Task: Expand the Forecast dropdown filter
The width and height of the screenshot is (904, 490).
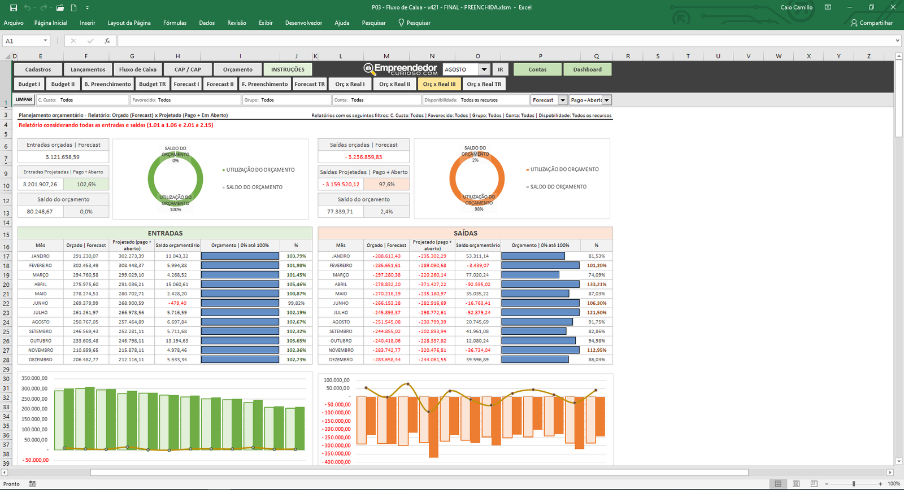Action: click(562, 100)
